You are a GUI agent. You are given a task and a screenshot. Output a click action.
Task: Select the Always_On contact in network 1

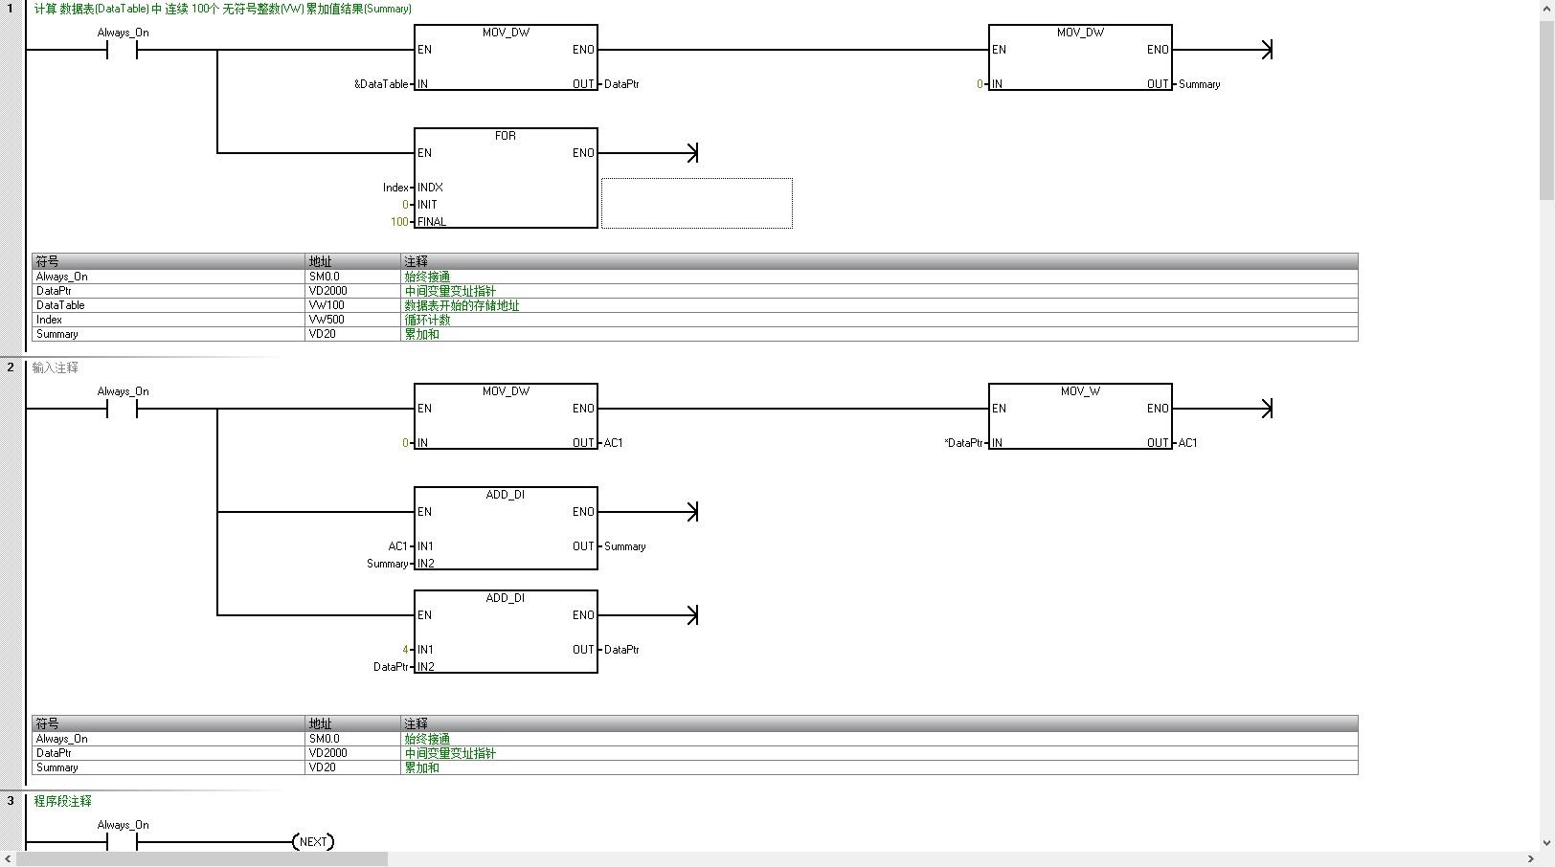(x=122, y=50)
